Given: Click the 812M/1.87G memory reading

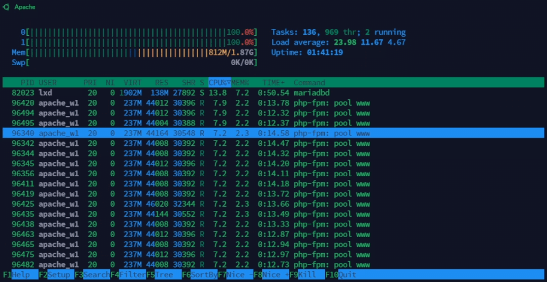Looking at the screenshot, I should 231,53.
